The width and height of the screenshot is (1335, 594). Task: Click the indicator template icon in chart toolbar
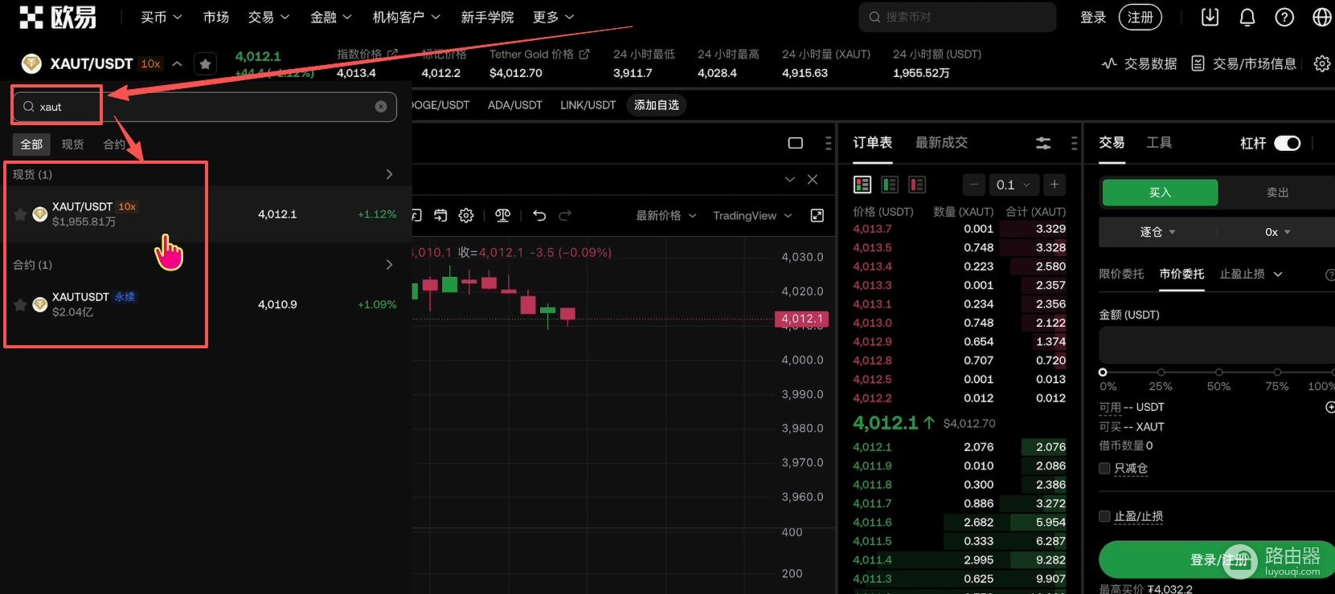pos(440,215)
